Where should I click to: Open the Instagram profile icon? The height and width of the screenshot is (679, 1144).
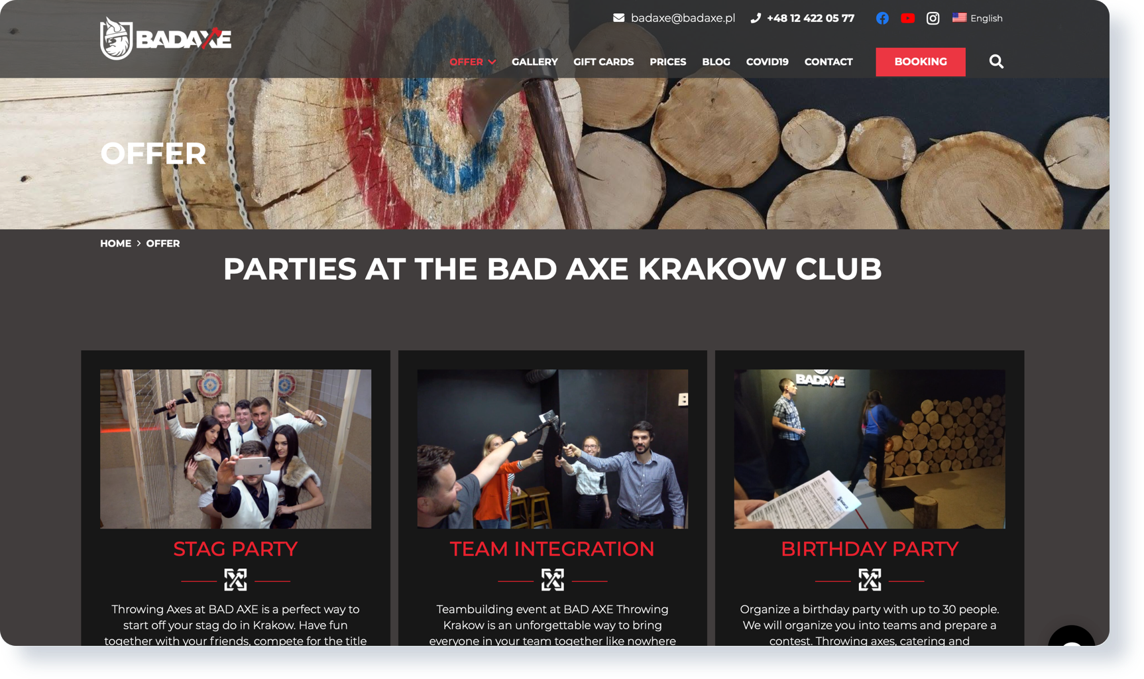933,18
